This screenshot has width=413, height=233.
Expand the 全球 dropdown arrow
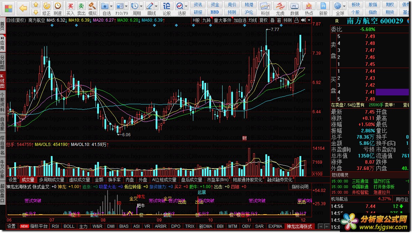344,6
